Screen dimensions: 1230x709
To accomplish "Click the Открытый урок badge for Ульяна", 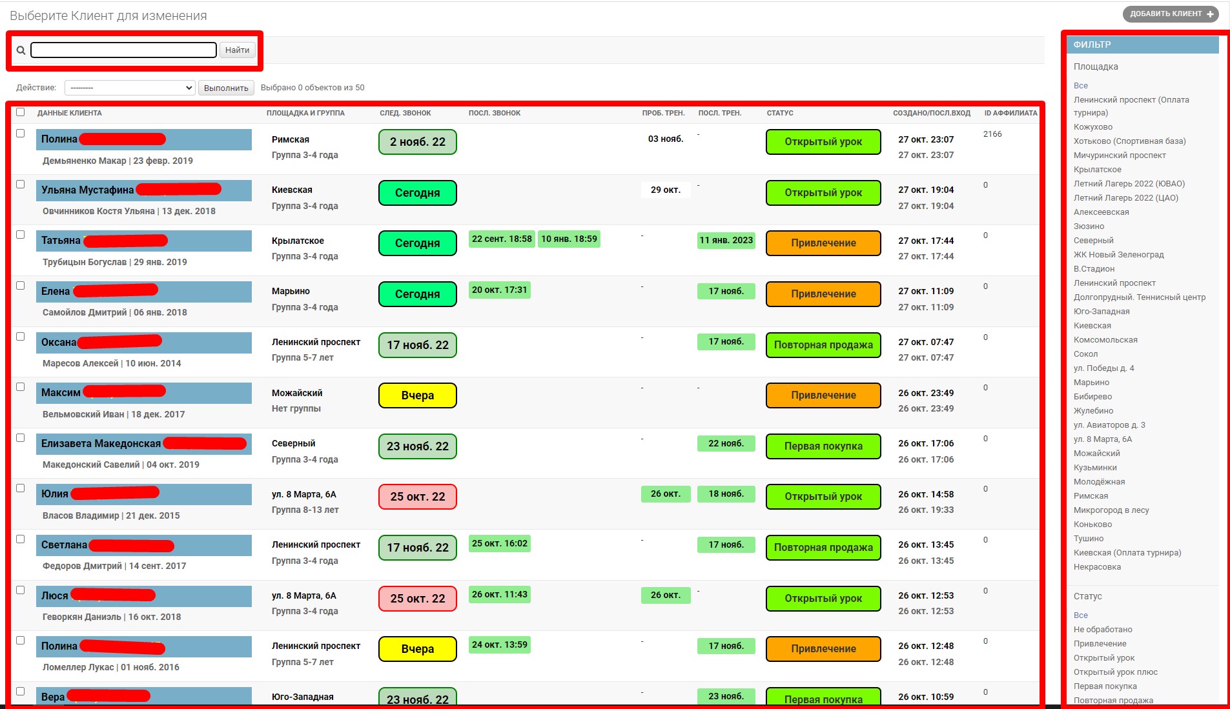I will click(x=823, y=192).
